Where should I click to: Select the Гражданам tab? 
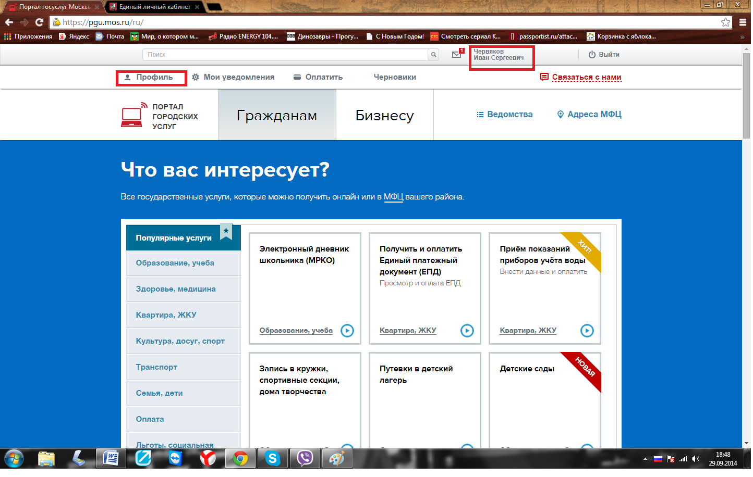click(x=277, y=115)
